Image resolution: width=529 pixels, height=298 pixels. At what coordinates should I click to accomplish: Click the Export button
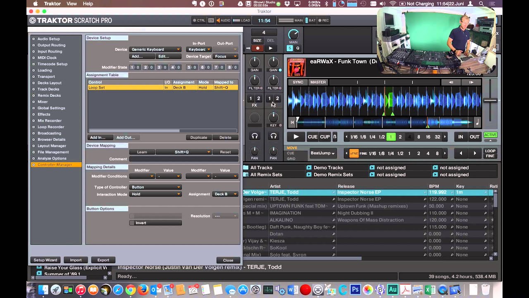click(x=103, y=260)
